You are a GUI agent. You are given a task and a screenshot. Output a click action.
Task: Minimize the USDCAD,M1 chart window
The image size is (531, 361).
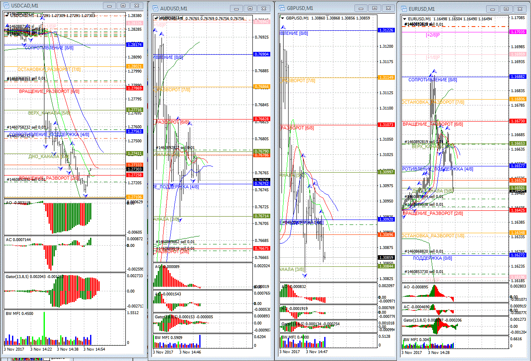pyautogui.click(x=109, y=6)
